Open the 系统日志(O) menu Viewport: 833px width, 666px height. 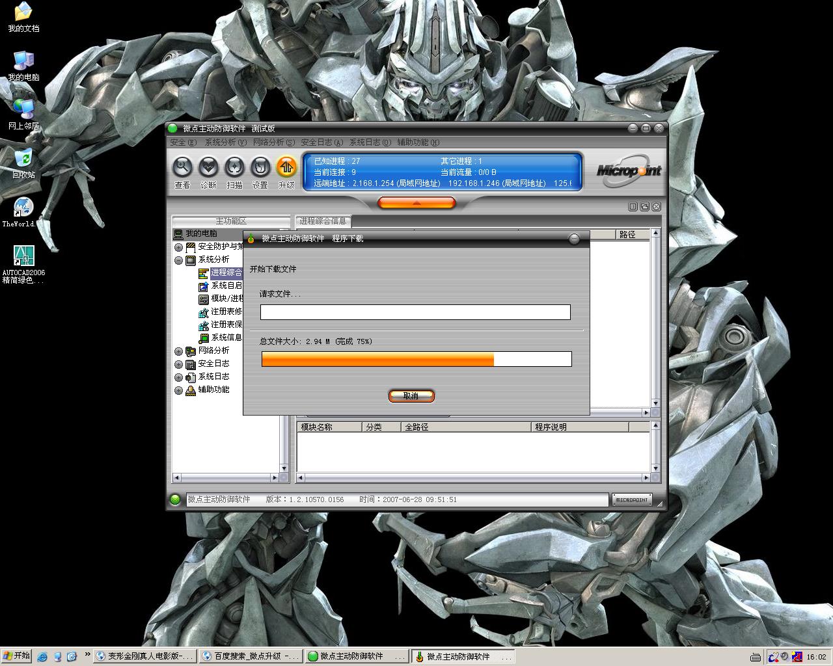[370, 142]
